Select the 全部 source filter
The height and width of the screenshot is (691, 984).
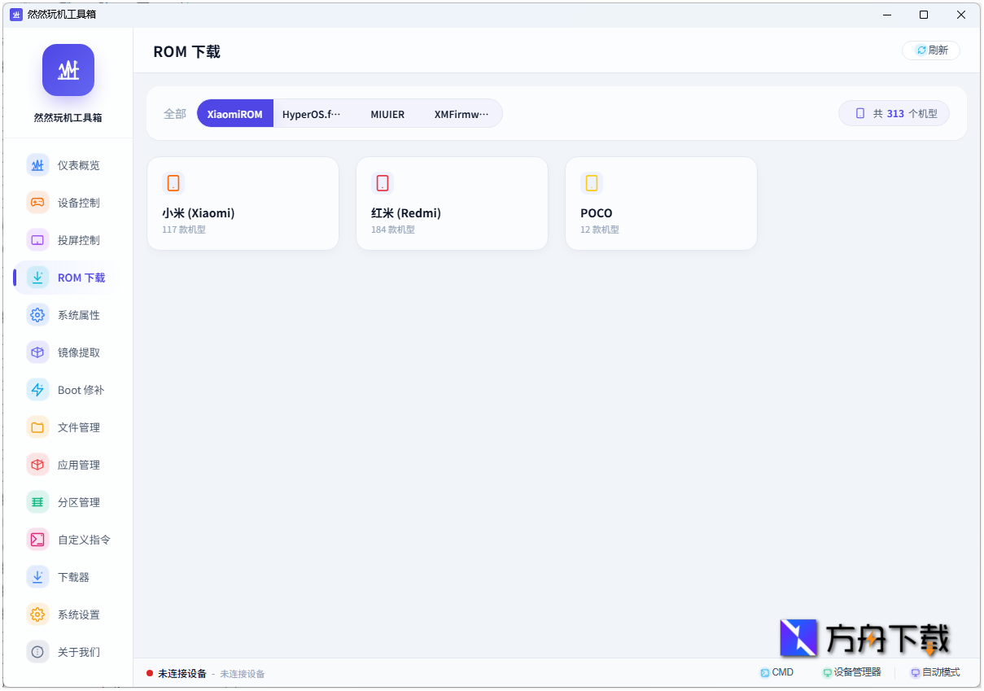pyautogui.click(x=175, y=114)
